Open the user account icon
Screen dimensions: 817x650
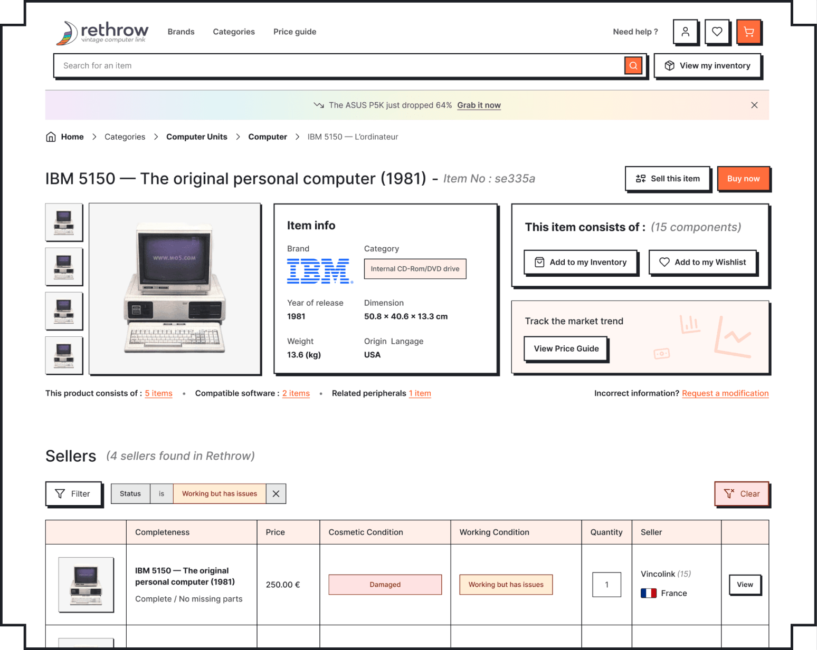685,32
